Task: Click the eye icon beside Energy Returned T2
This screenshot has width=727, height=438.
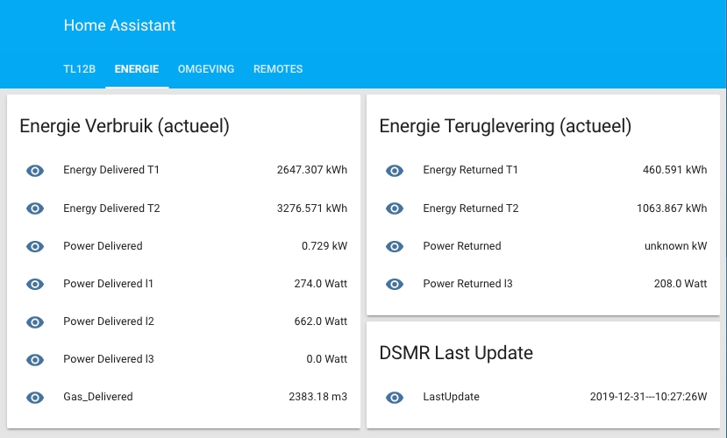Action: pyautogui.click(x=395, y=208)
